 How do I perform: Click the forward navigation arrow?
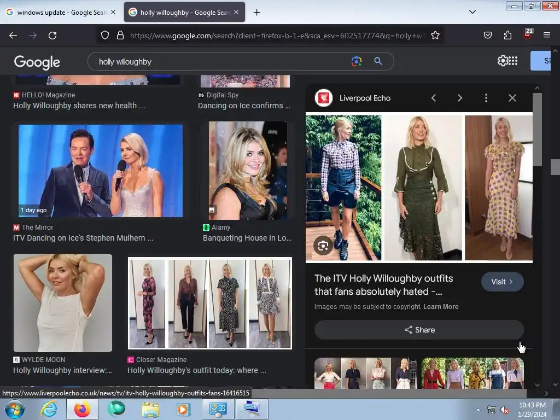click(x=33, y=36)
